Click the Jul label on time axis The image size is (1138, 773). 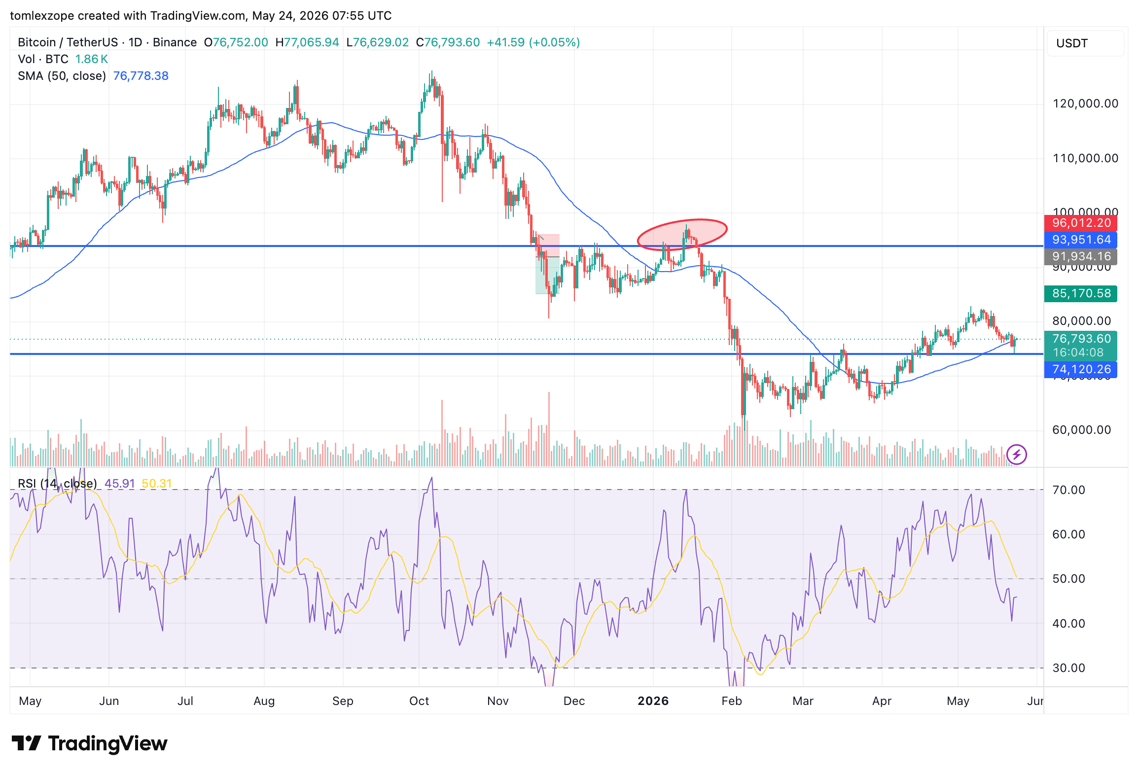(185, 701)
